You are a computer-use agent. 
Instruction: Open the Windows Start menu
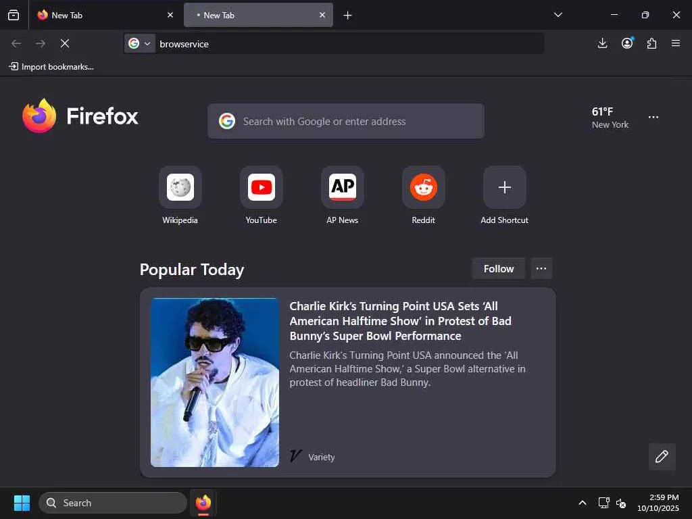coord(22,503)
